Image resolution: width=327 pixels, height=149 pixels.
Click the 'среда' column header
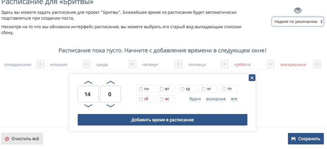pyautogui.click(x=102, y=65)
